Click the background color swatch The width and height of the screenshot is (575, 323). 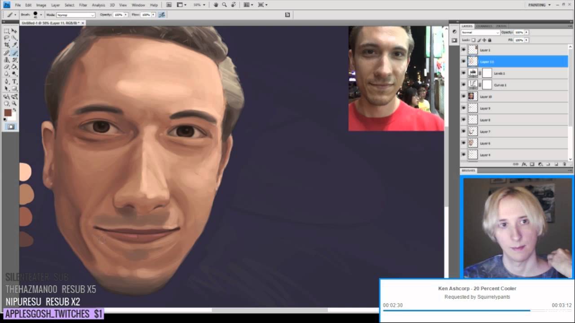pyautogui.click(x=13, y=117)
